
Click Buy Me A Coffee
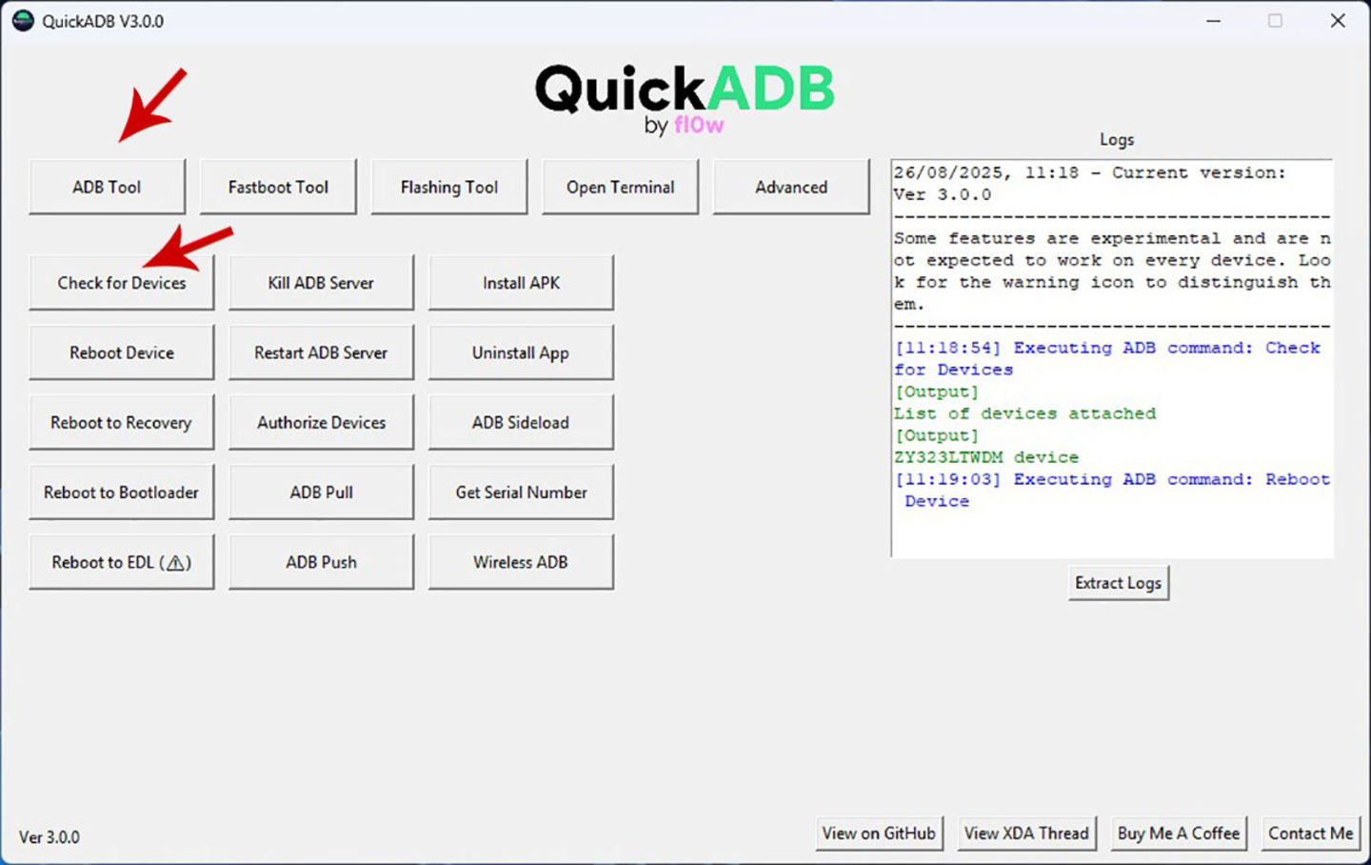click(x=1179, y=834)
